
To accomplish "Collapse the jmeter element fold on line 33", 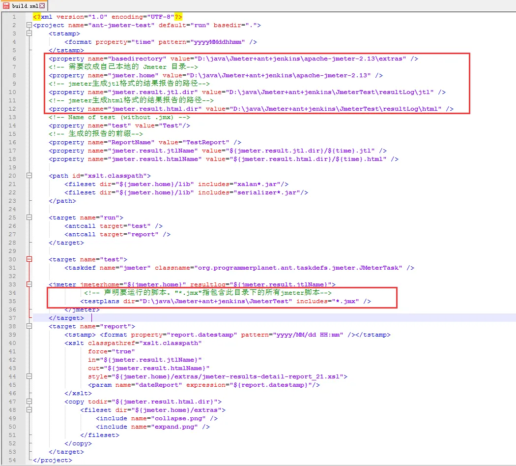I will [29, 284].
